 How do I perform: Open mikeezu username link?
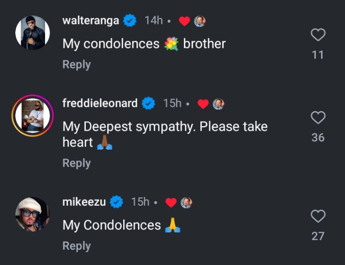click(x=84, y=202)
